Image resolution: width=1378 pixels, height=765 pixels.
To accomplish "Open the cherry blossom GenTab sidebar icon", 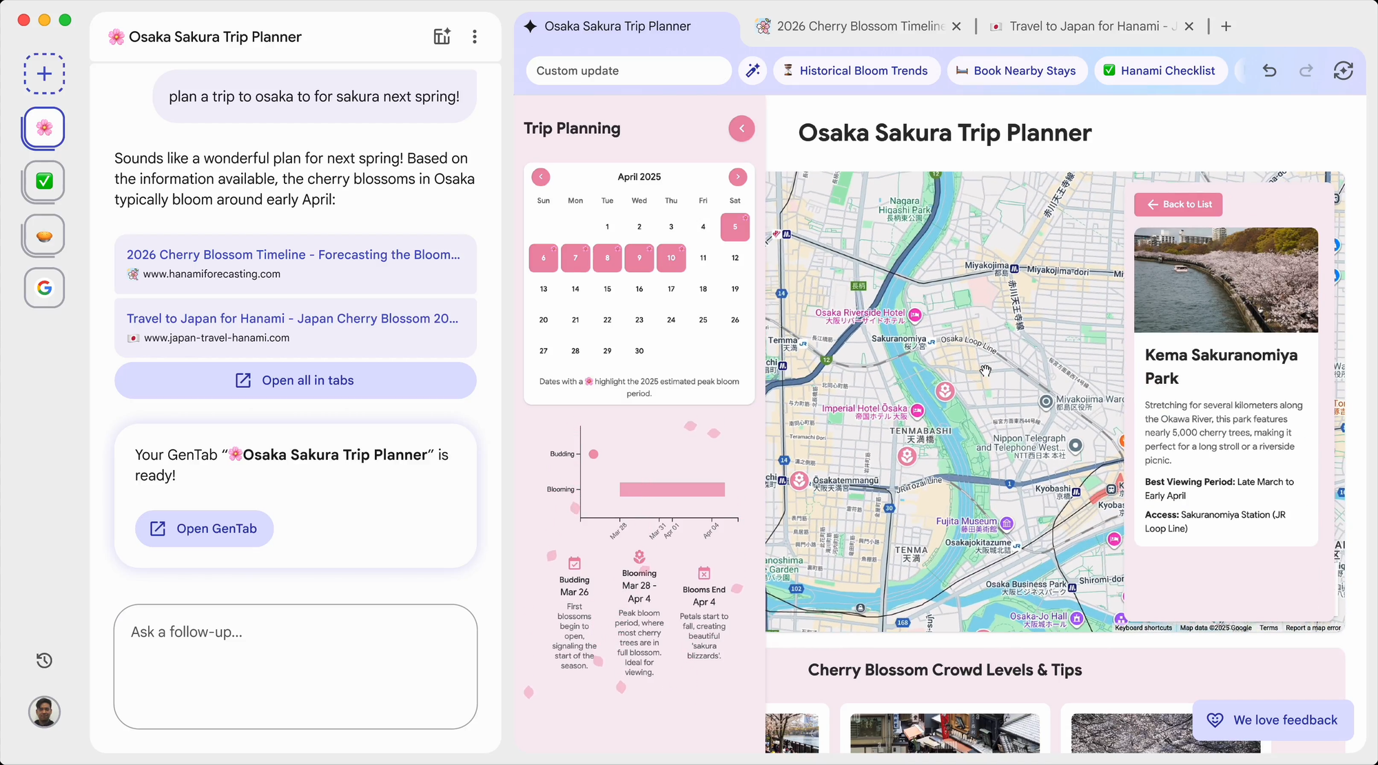I will (44, 127).
